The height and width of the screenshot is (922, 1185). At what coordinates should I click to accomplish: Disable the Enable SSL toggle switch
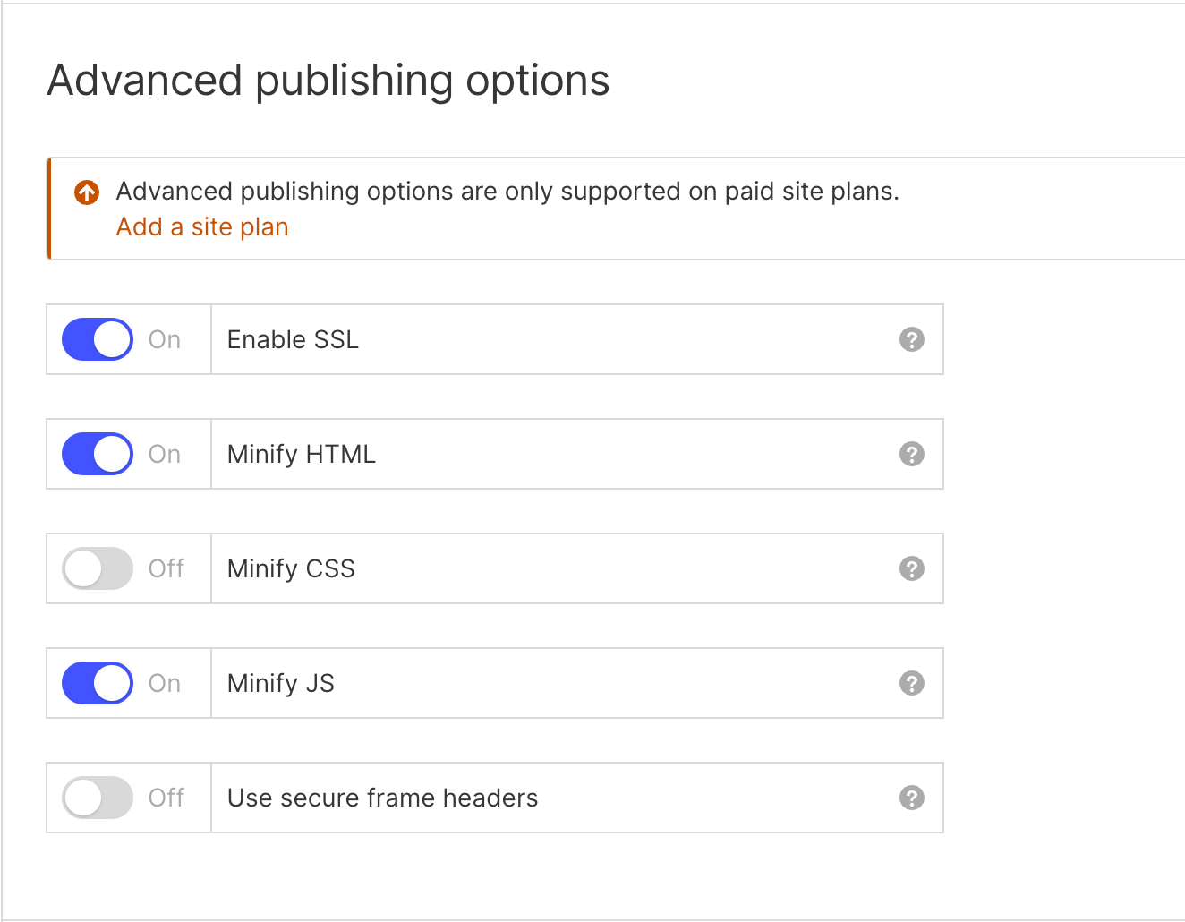[98, 339]
